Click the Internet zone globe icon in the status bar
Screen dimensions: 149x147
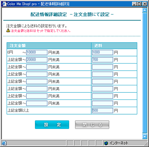pyautogui.click(x=106, y=143)
